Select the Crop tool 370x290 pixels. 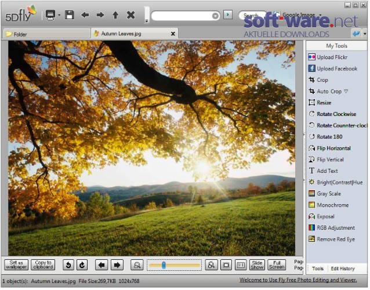pyautogui.click(x=318, y=80)
